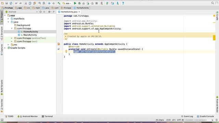Screen dimensions: 219x123
Task: Select the background folder in tree
Action: [x=22, y=25]
